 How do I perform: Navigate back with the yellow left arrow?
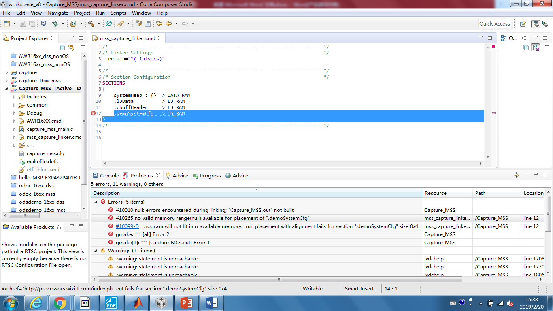(x=169, y=23)
